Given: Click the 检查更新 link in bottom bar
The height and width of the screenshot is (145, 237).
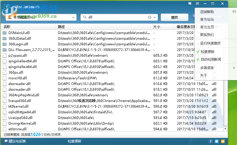Looking at the screenshot, I should (74, 141).
